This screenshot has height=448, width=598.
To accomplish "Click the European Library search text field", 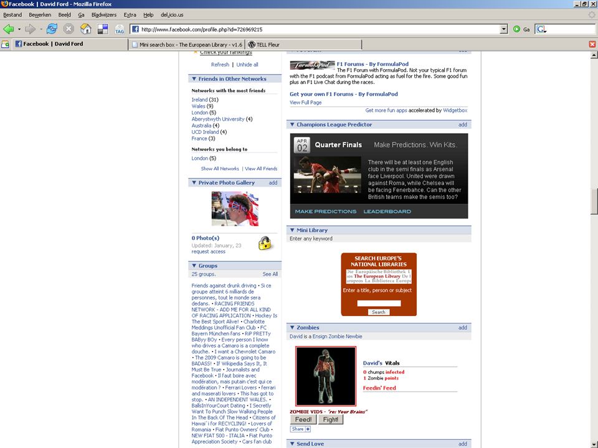I will pos(379,303).
